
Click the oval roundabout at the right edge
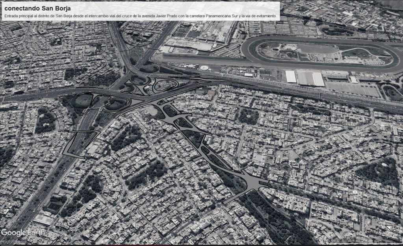pyautogui.click(x=392, y=93)
